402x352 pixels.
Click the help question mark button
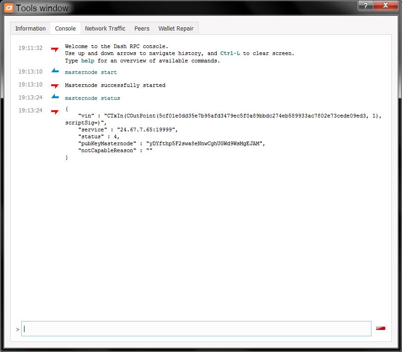click(x=365, y=6)
